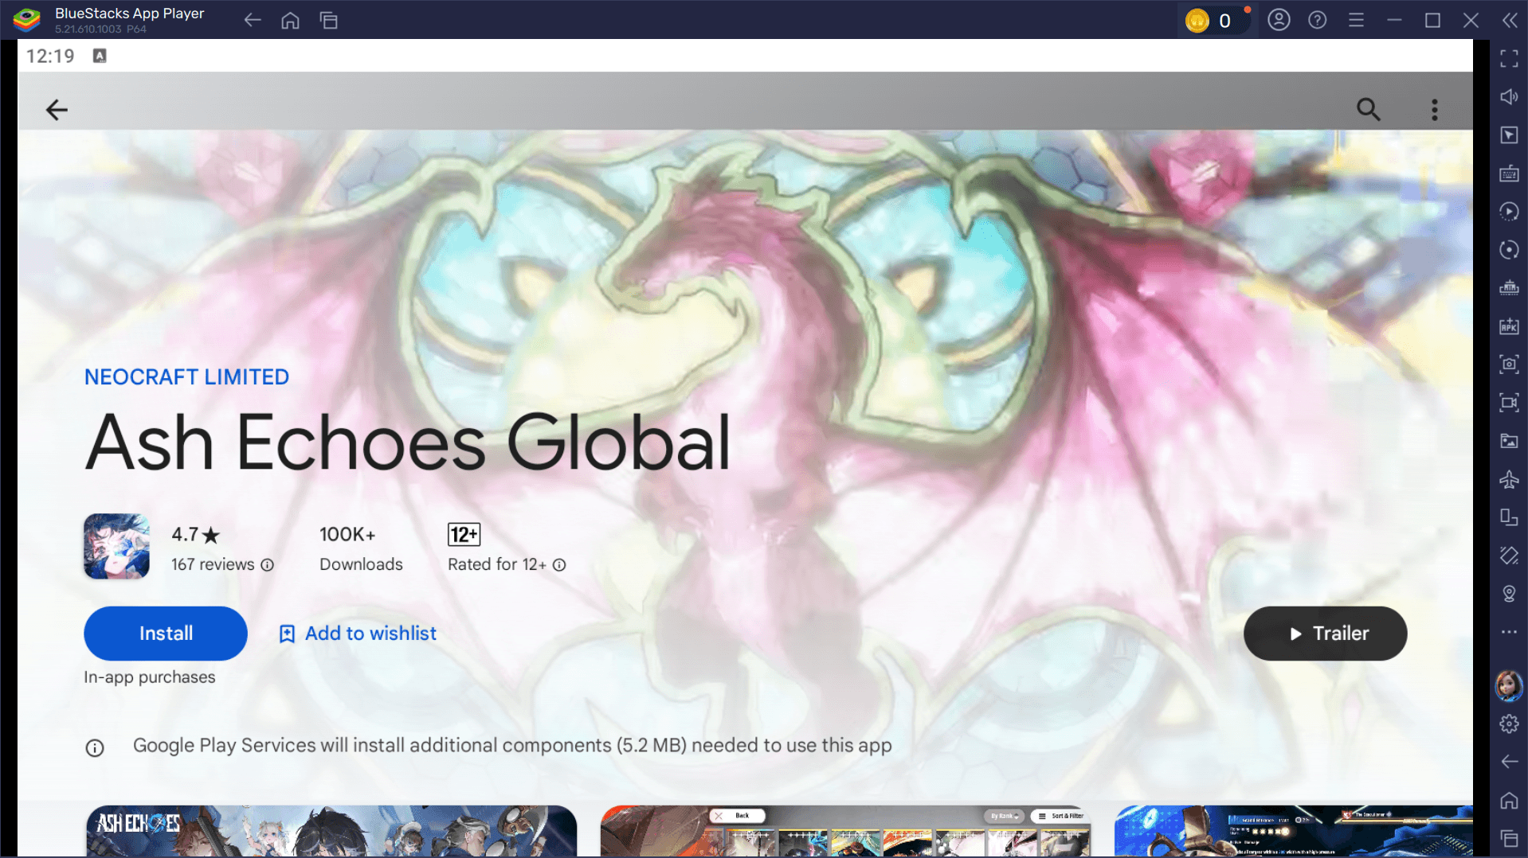Click the 100K+ Downloads text

point(361,549)
